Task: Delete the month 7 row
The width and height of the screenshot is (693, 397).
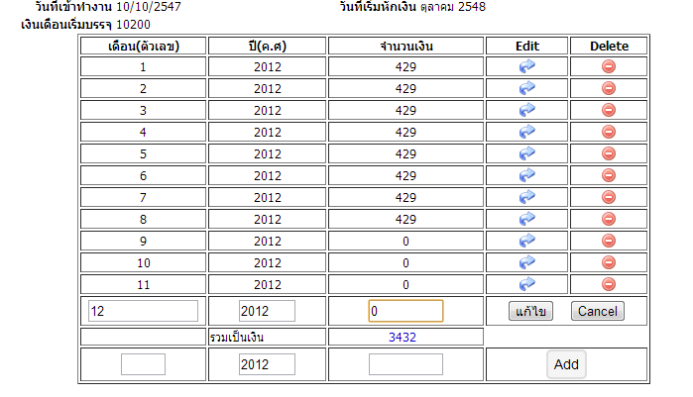Action: pos(609,197)
